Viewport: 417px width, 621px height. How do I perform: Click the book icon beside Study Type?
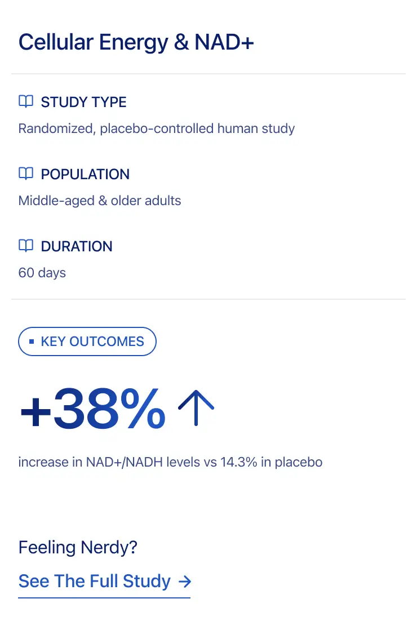26,101
